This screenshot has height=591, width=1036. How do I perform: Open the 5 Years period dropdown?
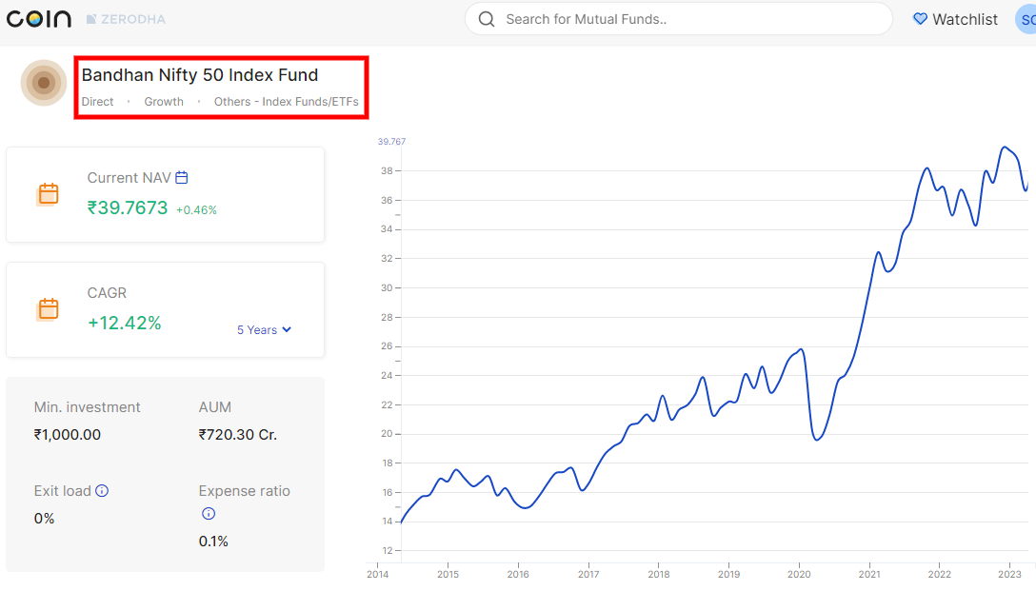[x=264, y=329]
